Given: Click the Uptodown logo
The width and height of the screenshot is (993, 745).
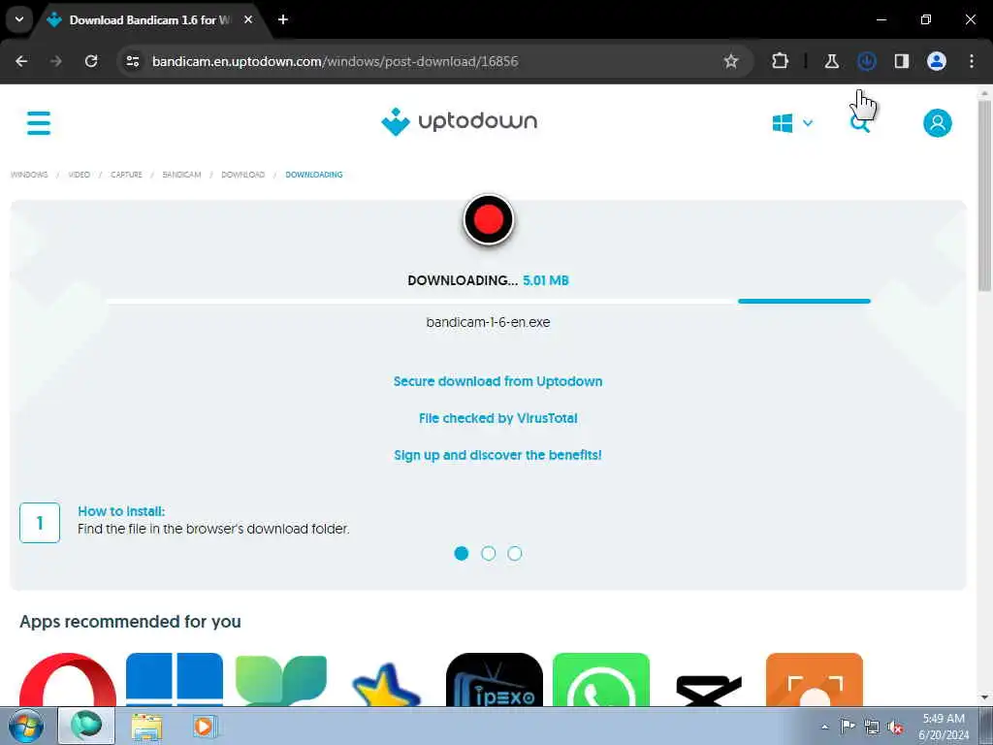Looking at the screenshot, I should click(x=459, y=121).
